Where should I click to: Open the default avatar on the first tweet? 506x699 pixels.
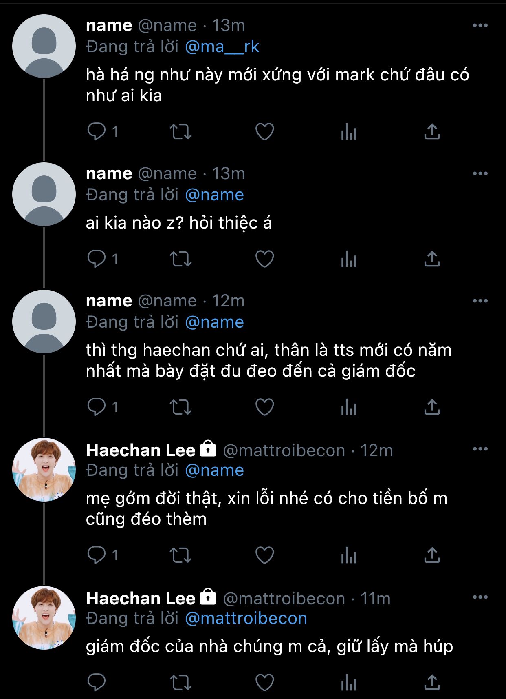pyautogui.click(x=44, y=46)
